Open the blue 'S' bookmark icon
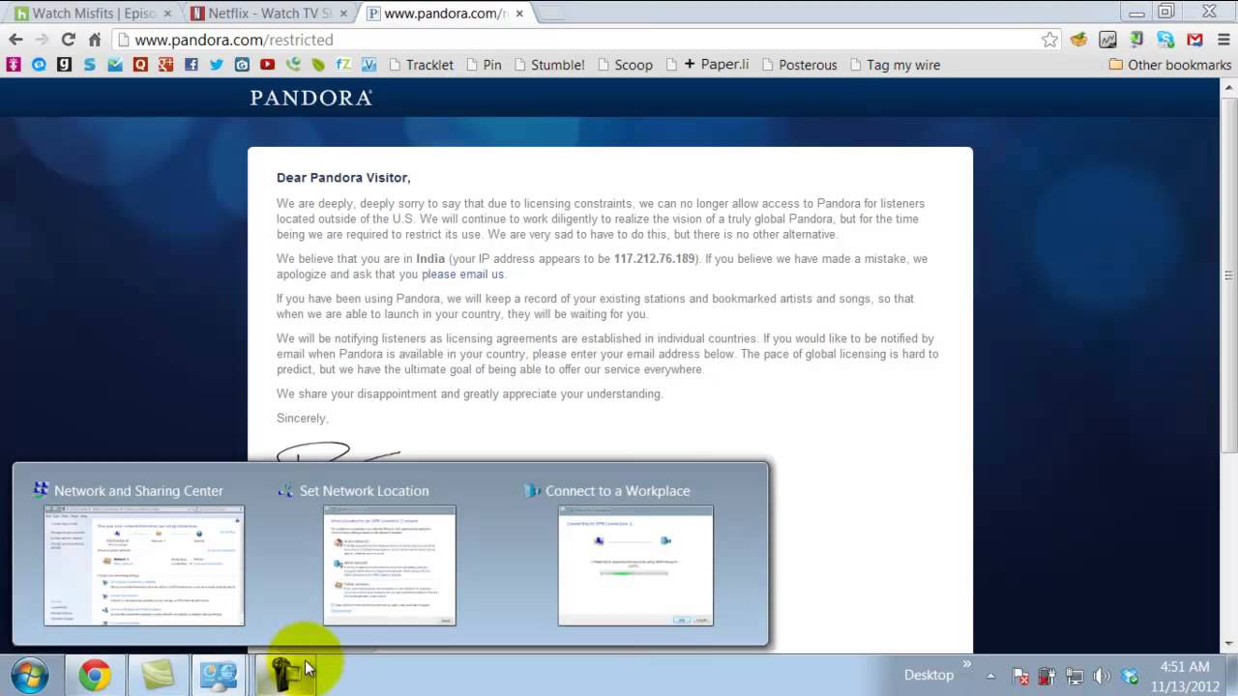The height and width of the screenshot is (696, 1238). click(x=89, y=65)
